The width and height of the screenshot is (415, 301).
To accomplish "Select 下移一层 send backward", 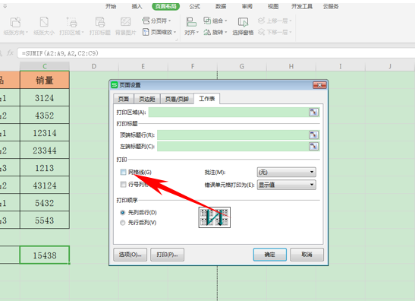I will [275, 33].
